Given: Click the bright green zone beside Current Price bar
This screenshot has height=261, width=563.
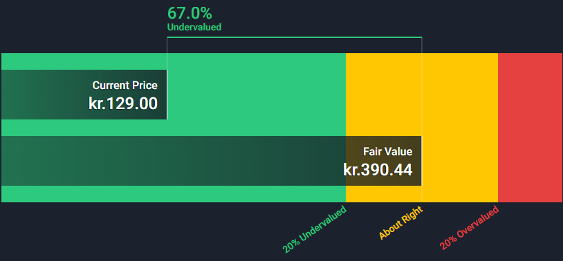Looking at the screenshot, I should 257,95.
